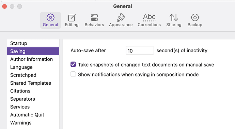Select Citations in the sidebar list
The image size is (235, 129).
click(33, 91)
